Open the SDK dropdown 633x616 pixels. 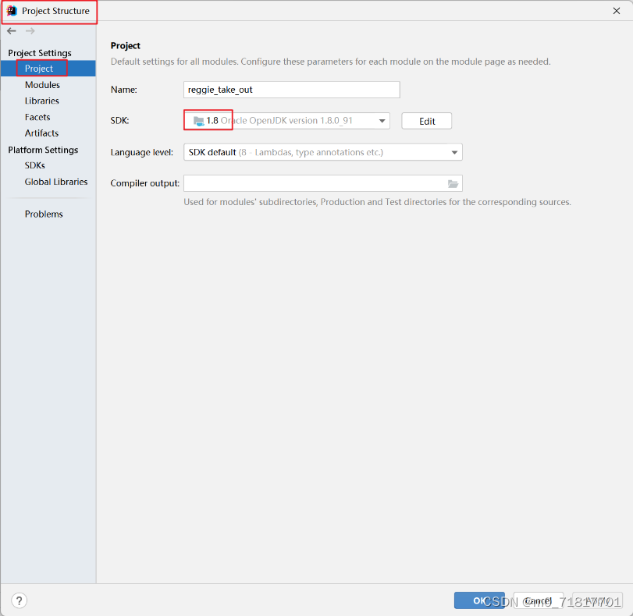[x=382, y=120]
